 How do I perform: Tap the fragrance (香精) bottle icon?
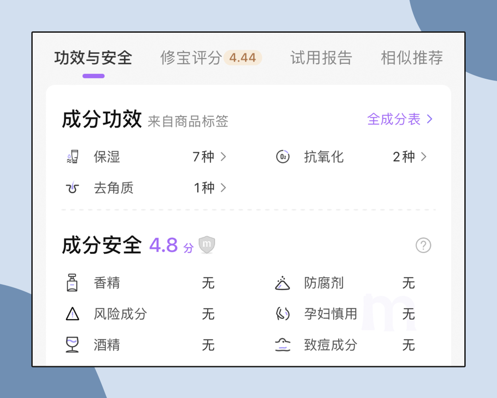(x=72, y=283)
